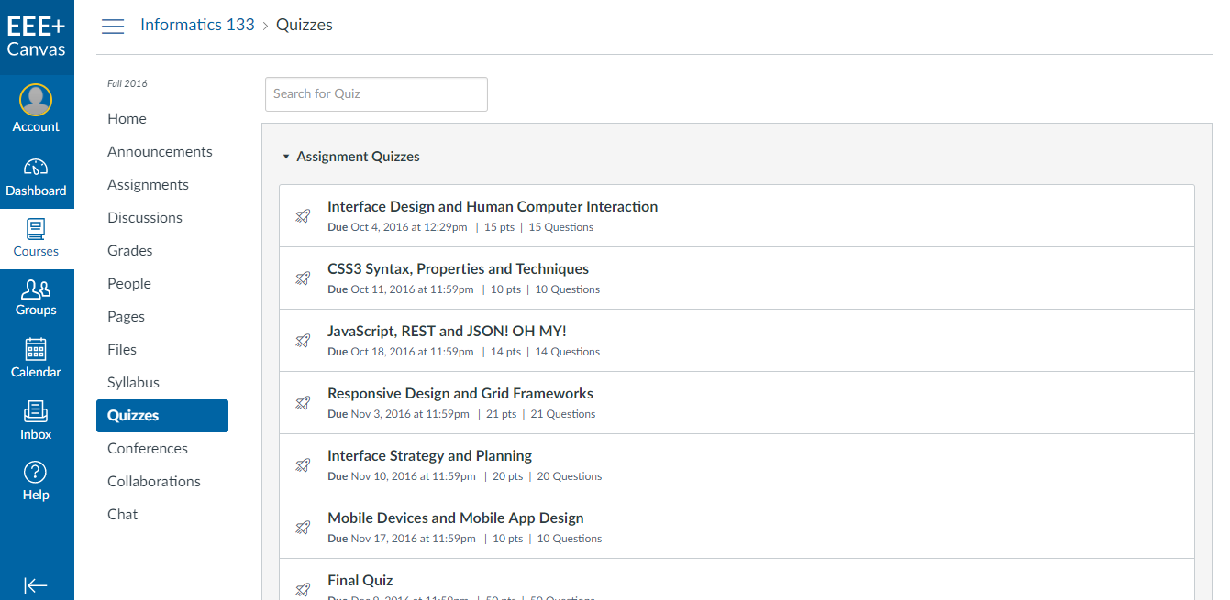Open Announcements in course navigation
The image size is (1230, 600).
tap(160, 152)
